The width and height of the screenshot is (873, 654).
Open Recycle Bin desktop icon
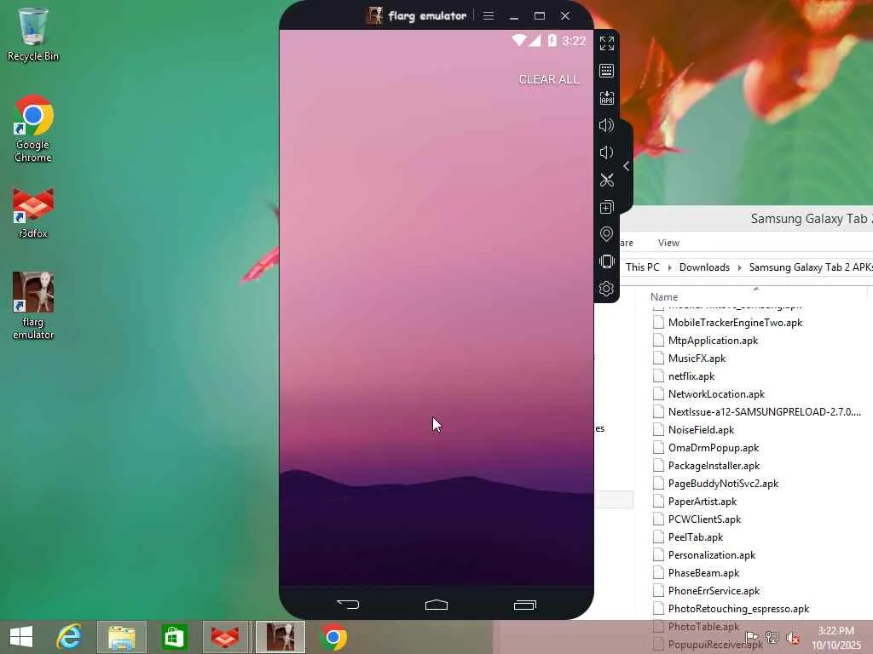tap(33, 34)
